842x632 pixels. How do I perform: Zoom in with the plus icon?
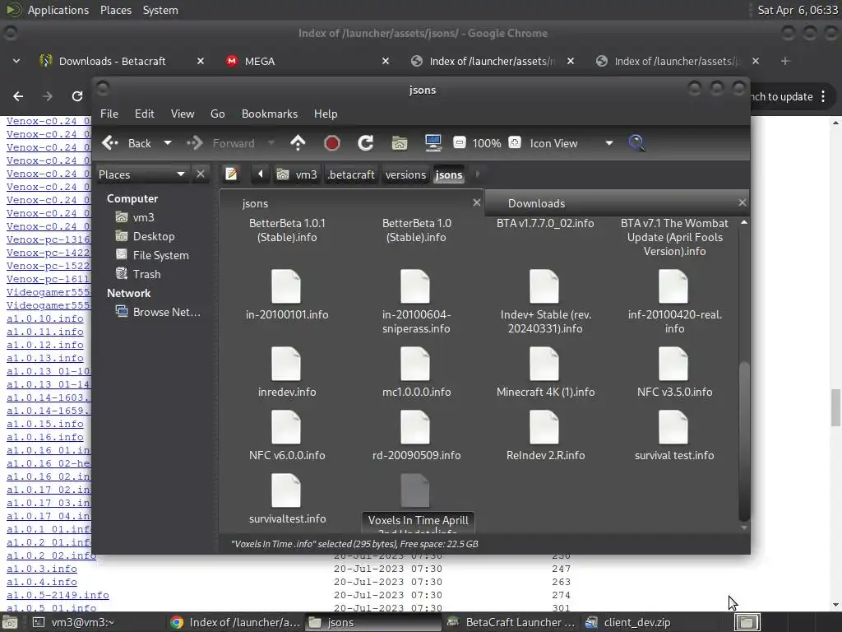(515, 142)
